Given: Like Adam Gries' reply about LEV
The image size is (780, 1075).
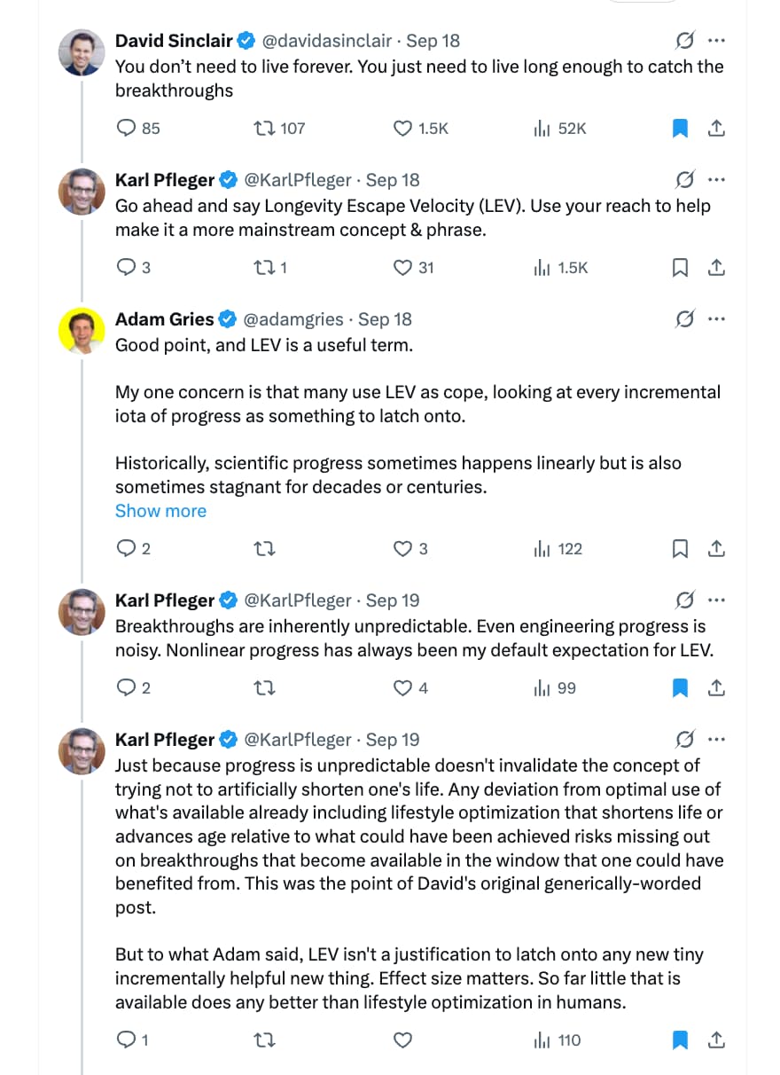Looking at the screenshot, I should (x=403, y=549).
